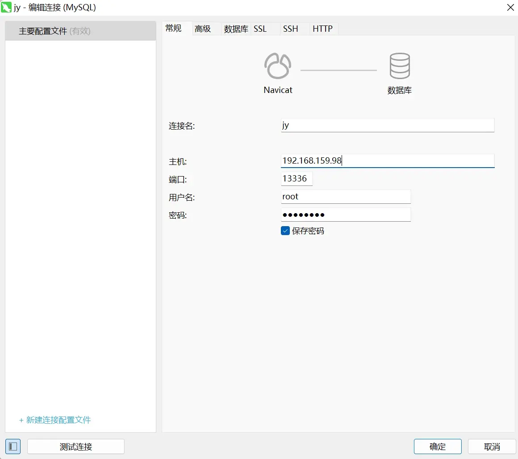Select the 常规 tab
Screen dimensions: 518x459
(174, 29)
